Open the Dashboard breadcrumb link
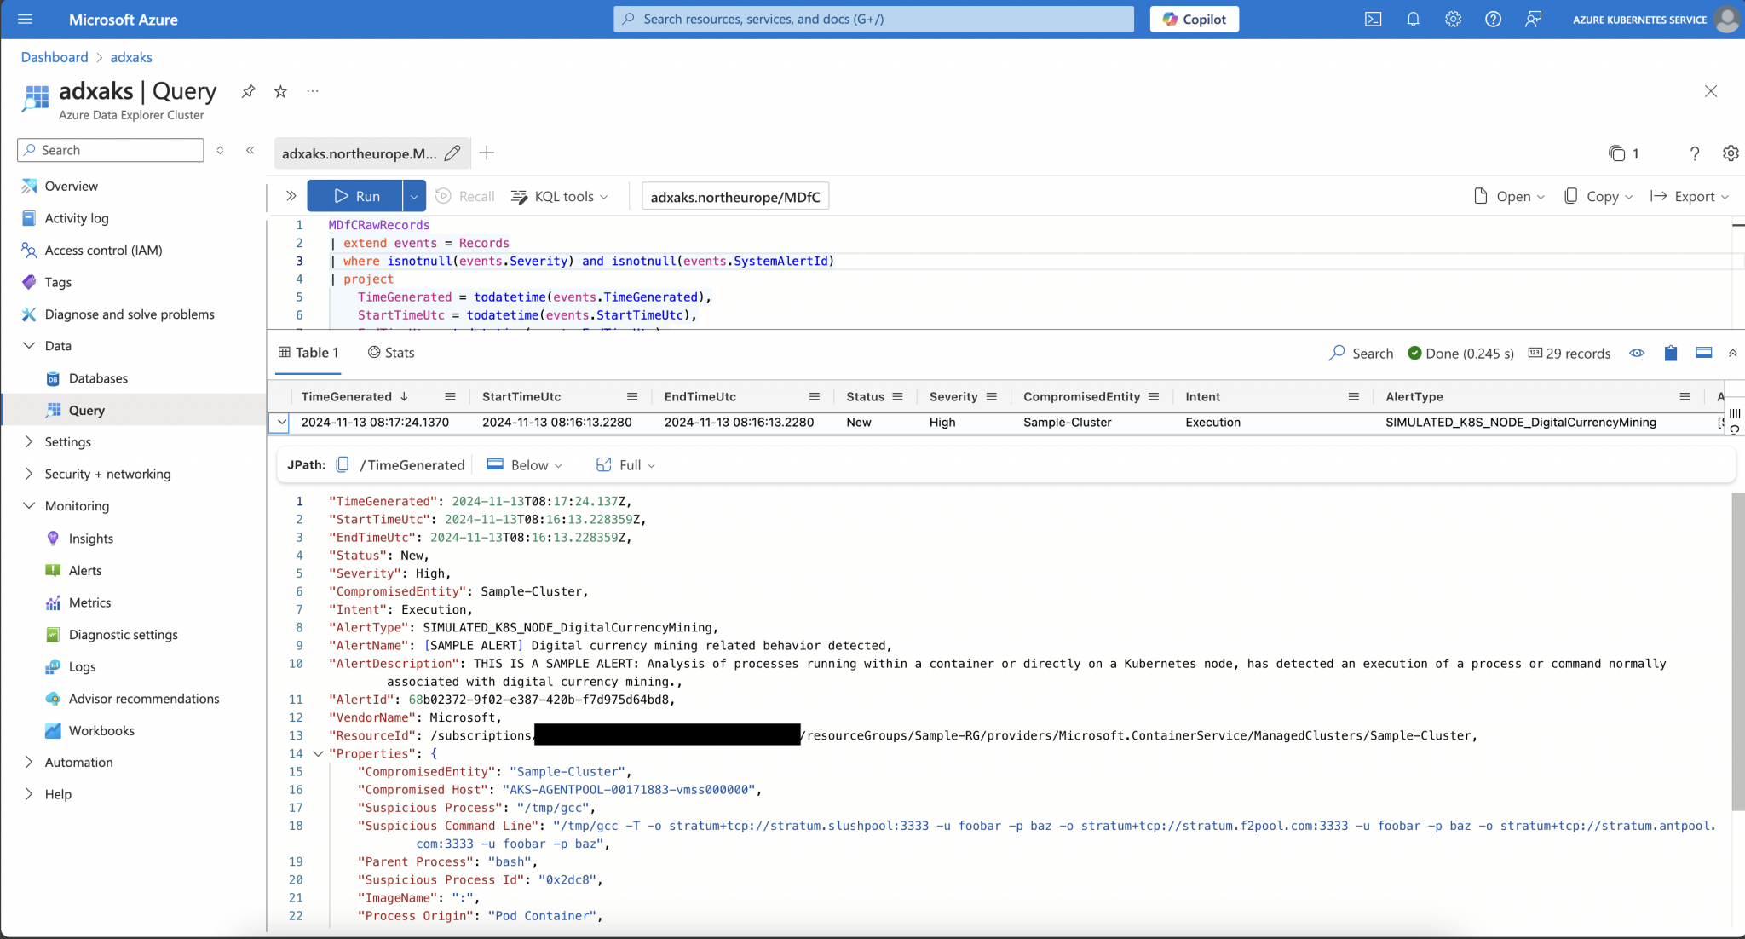 pyautogui.click(x=55, y=57)
